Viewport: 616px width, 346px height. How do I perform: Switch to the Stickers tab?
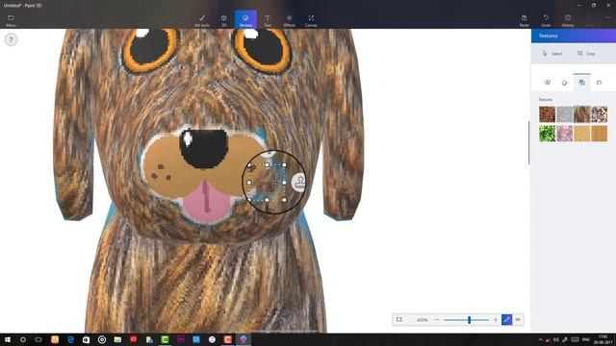[245, 19]
